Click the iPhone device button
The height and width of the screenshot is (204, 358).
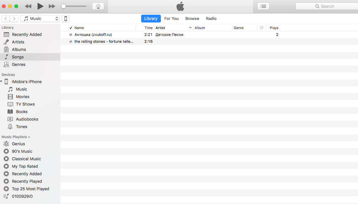click(x=65, y=18)
